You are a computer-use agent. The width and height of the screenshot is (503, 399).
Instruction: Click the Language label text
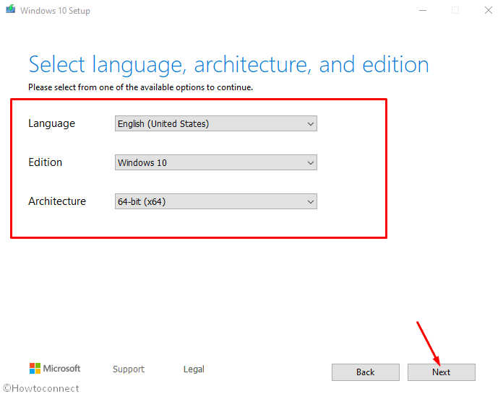point(51,123)
